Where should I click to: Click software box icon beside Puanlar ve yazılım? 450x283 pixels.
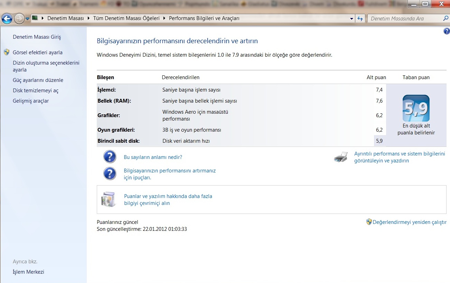108,199
